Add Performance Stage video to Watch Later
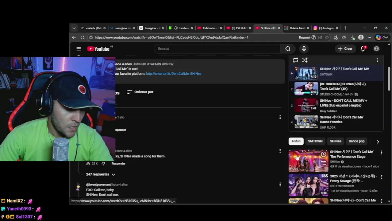Image resolution: width=392 pixels, height=221 pixels. pyautogui.click(x=324, y=154)
